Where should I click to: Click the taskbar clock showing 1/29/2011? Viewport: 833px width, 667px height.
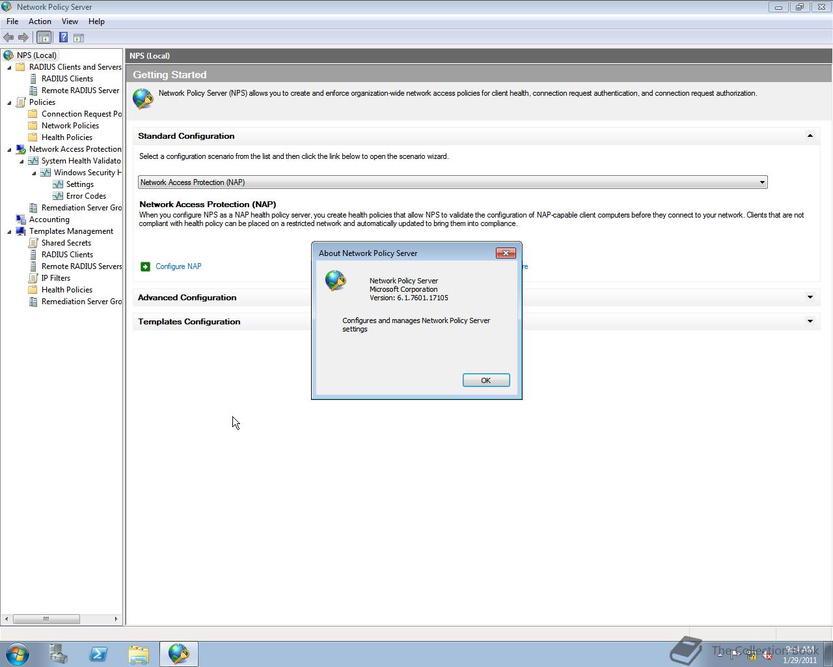click(x=800, y=655)
